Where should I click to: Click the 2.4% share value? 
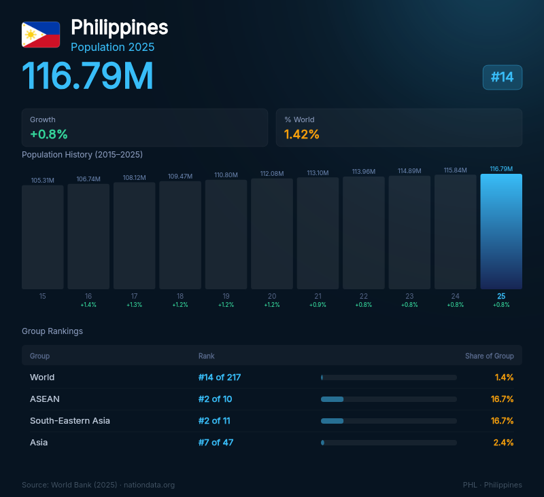(503, 442)
